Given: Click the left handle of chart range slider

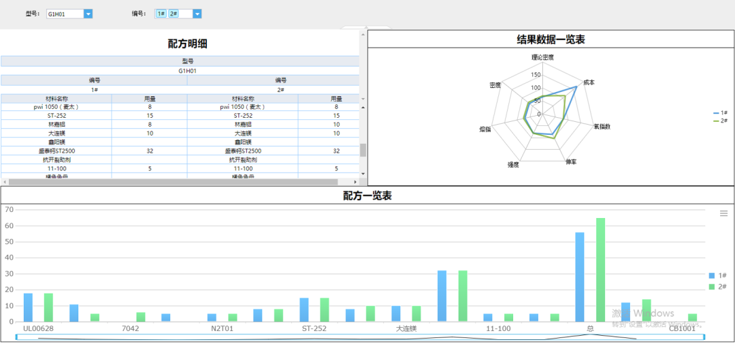Looking at the screenshot, I should point(17,337).
